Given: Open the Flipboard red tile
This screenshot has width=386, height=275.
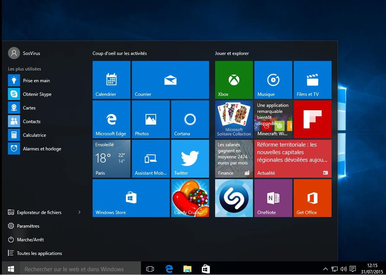Looking at the screenshot, I should point(312,119).
